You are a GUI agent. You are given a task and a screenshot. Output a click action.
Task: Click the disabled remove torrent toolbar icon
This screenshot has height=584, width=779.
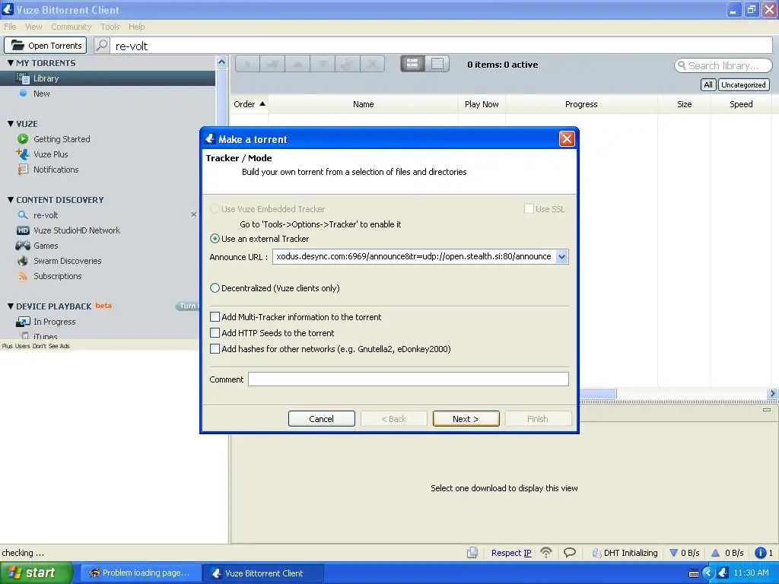point(371,64)
